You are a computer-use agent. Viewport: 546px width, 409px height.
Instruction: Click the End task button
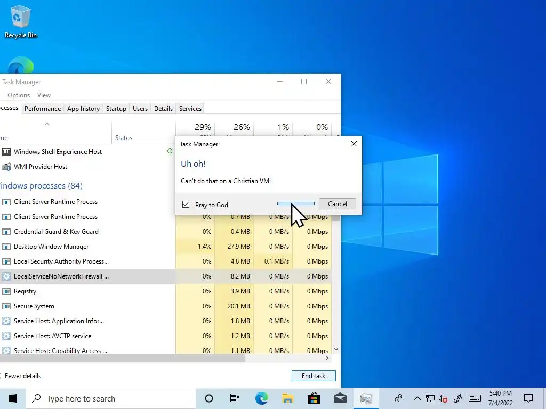click(314, 376)
